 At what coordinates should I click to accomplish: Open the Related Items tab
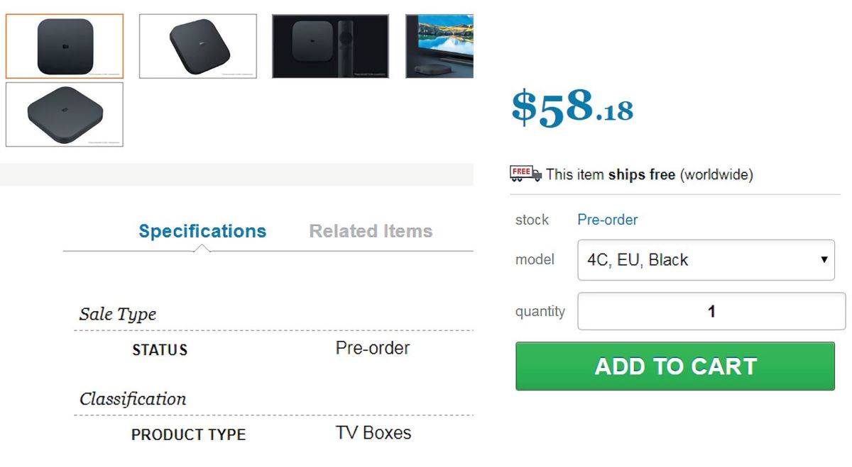point(371,231)
